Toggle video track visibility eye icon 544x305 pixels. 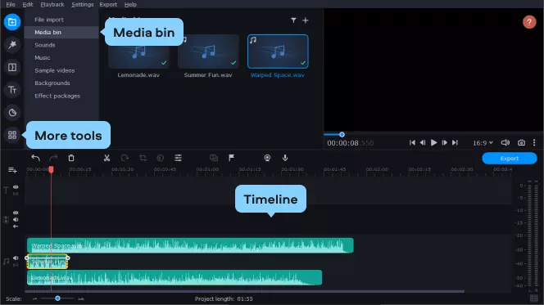click(16, 213)
